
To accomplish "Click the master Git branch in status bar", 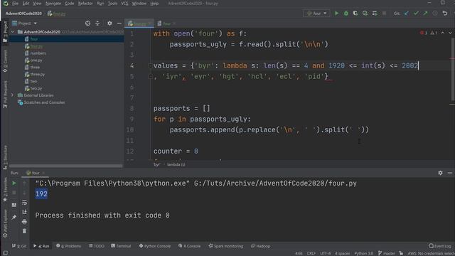I will [x=387, y=253].
